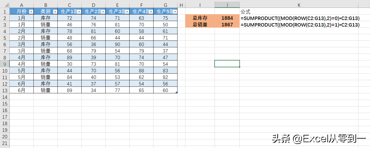Select value 41 in cell C12
The width and height of the screenshot is (370, 148).
[70, 84]
